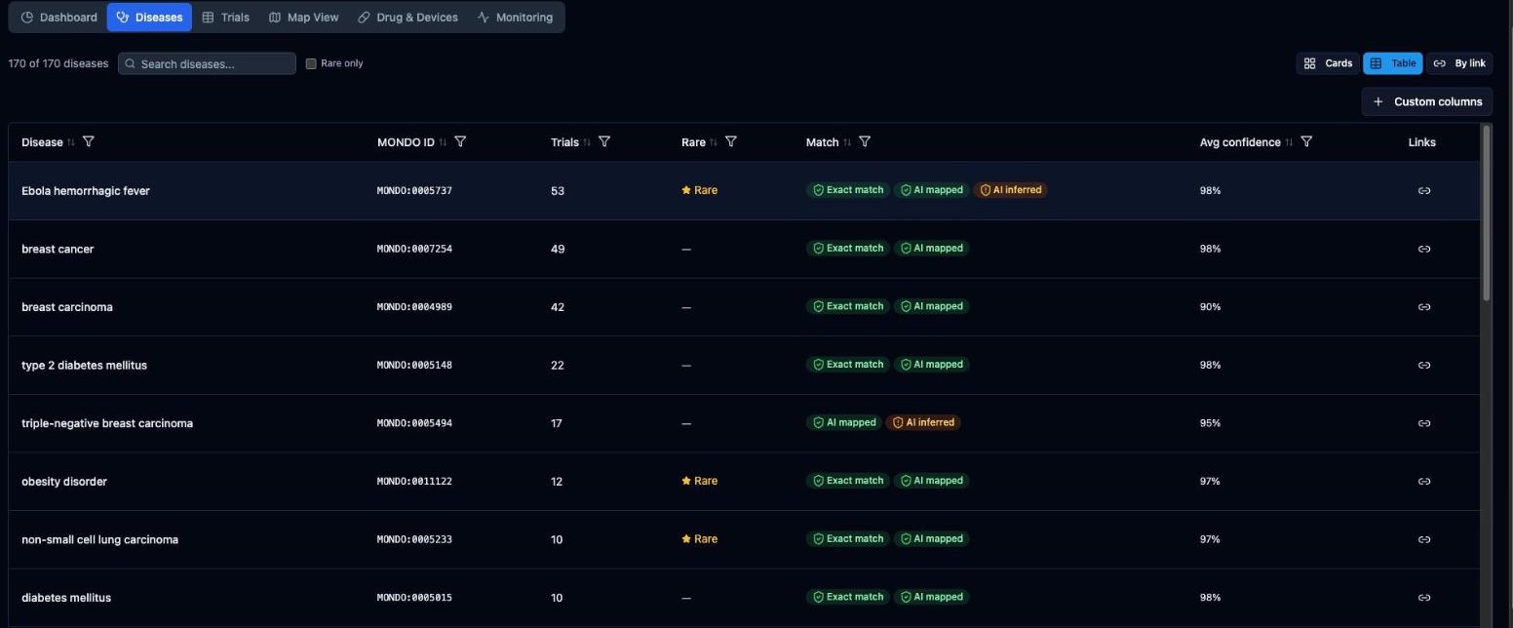This screenshot has height=628, width=1513.
Task: Select triple-negative breast carcinoma name
Action: [x=107, y=423]
